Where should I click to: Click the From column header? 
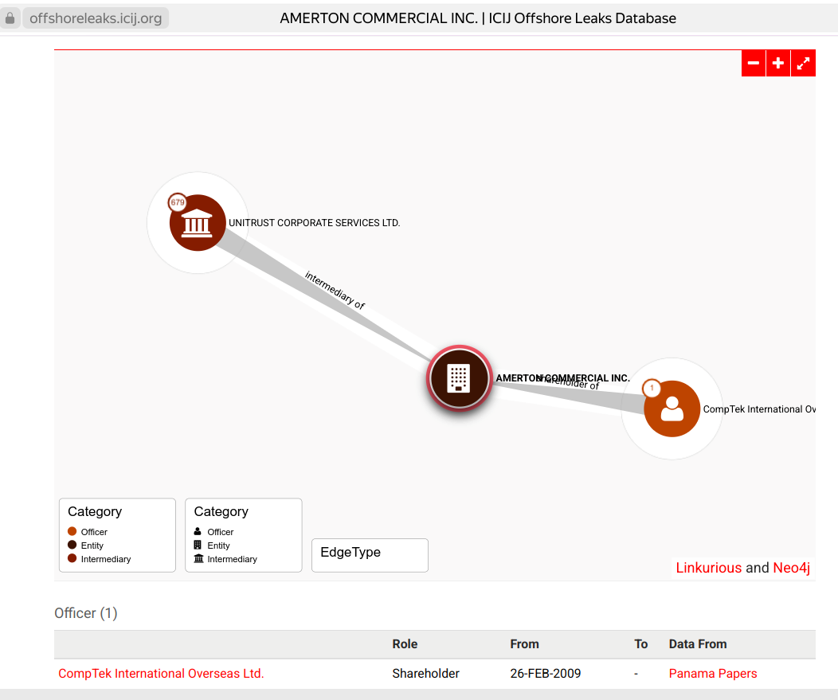[524, 644]
